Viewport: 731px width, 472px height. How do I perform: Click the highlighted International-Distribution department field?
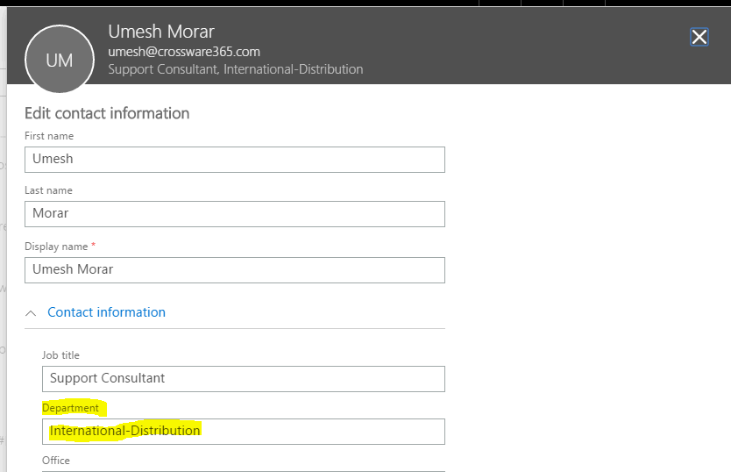click(x=244, y=432)
